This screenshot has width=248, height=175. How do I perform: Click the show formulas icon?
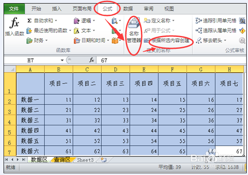(x=242, y=20)
